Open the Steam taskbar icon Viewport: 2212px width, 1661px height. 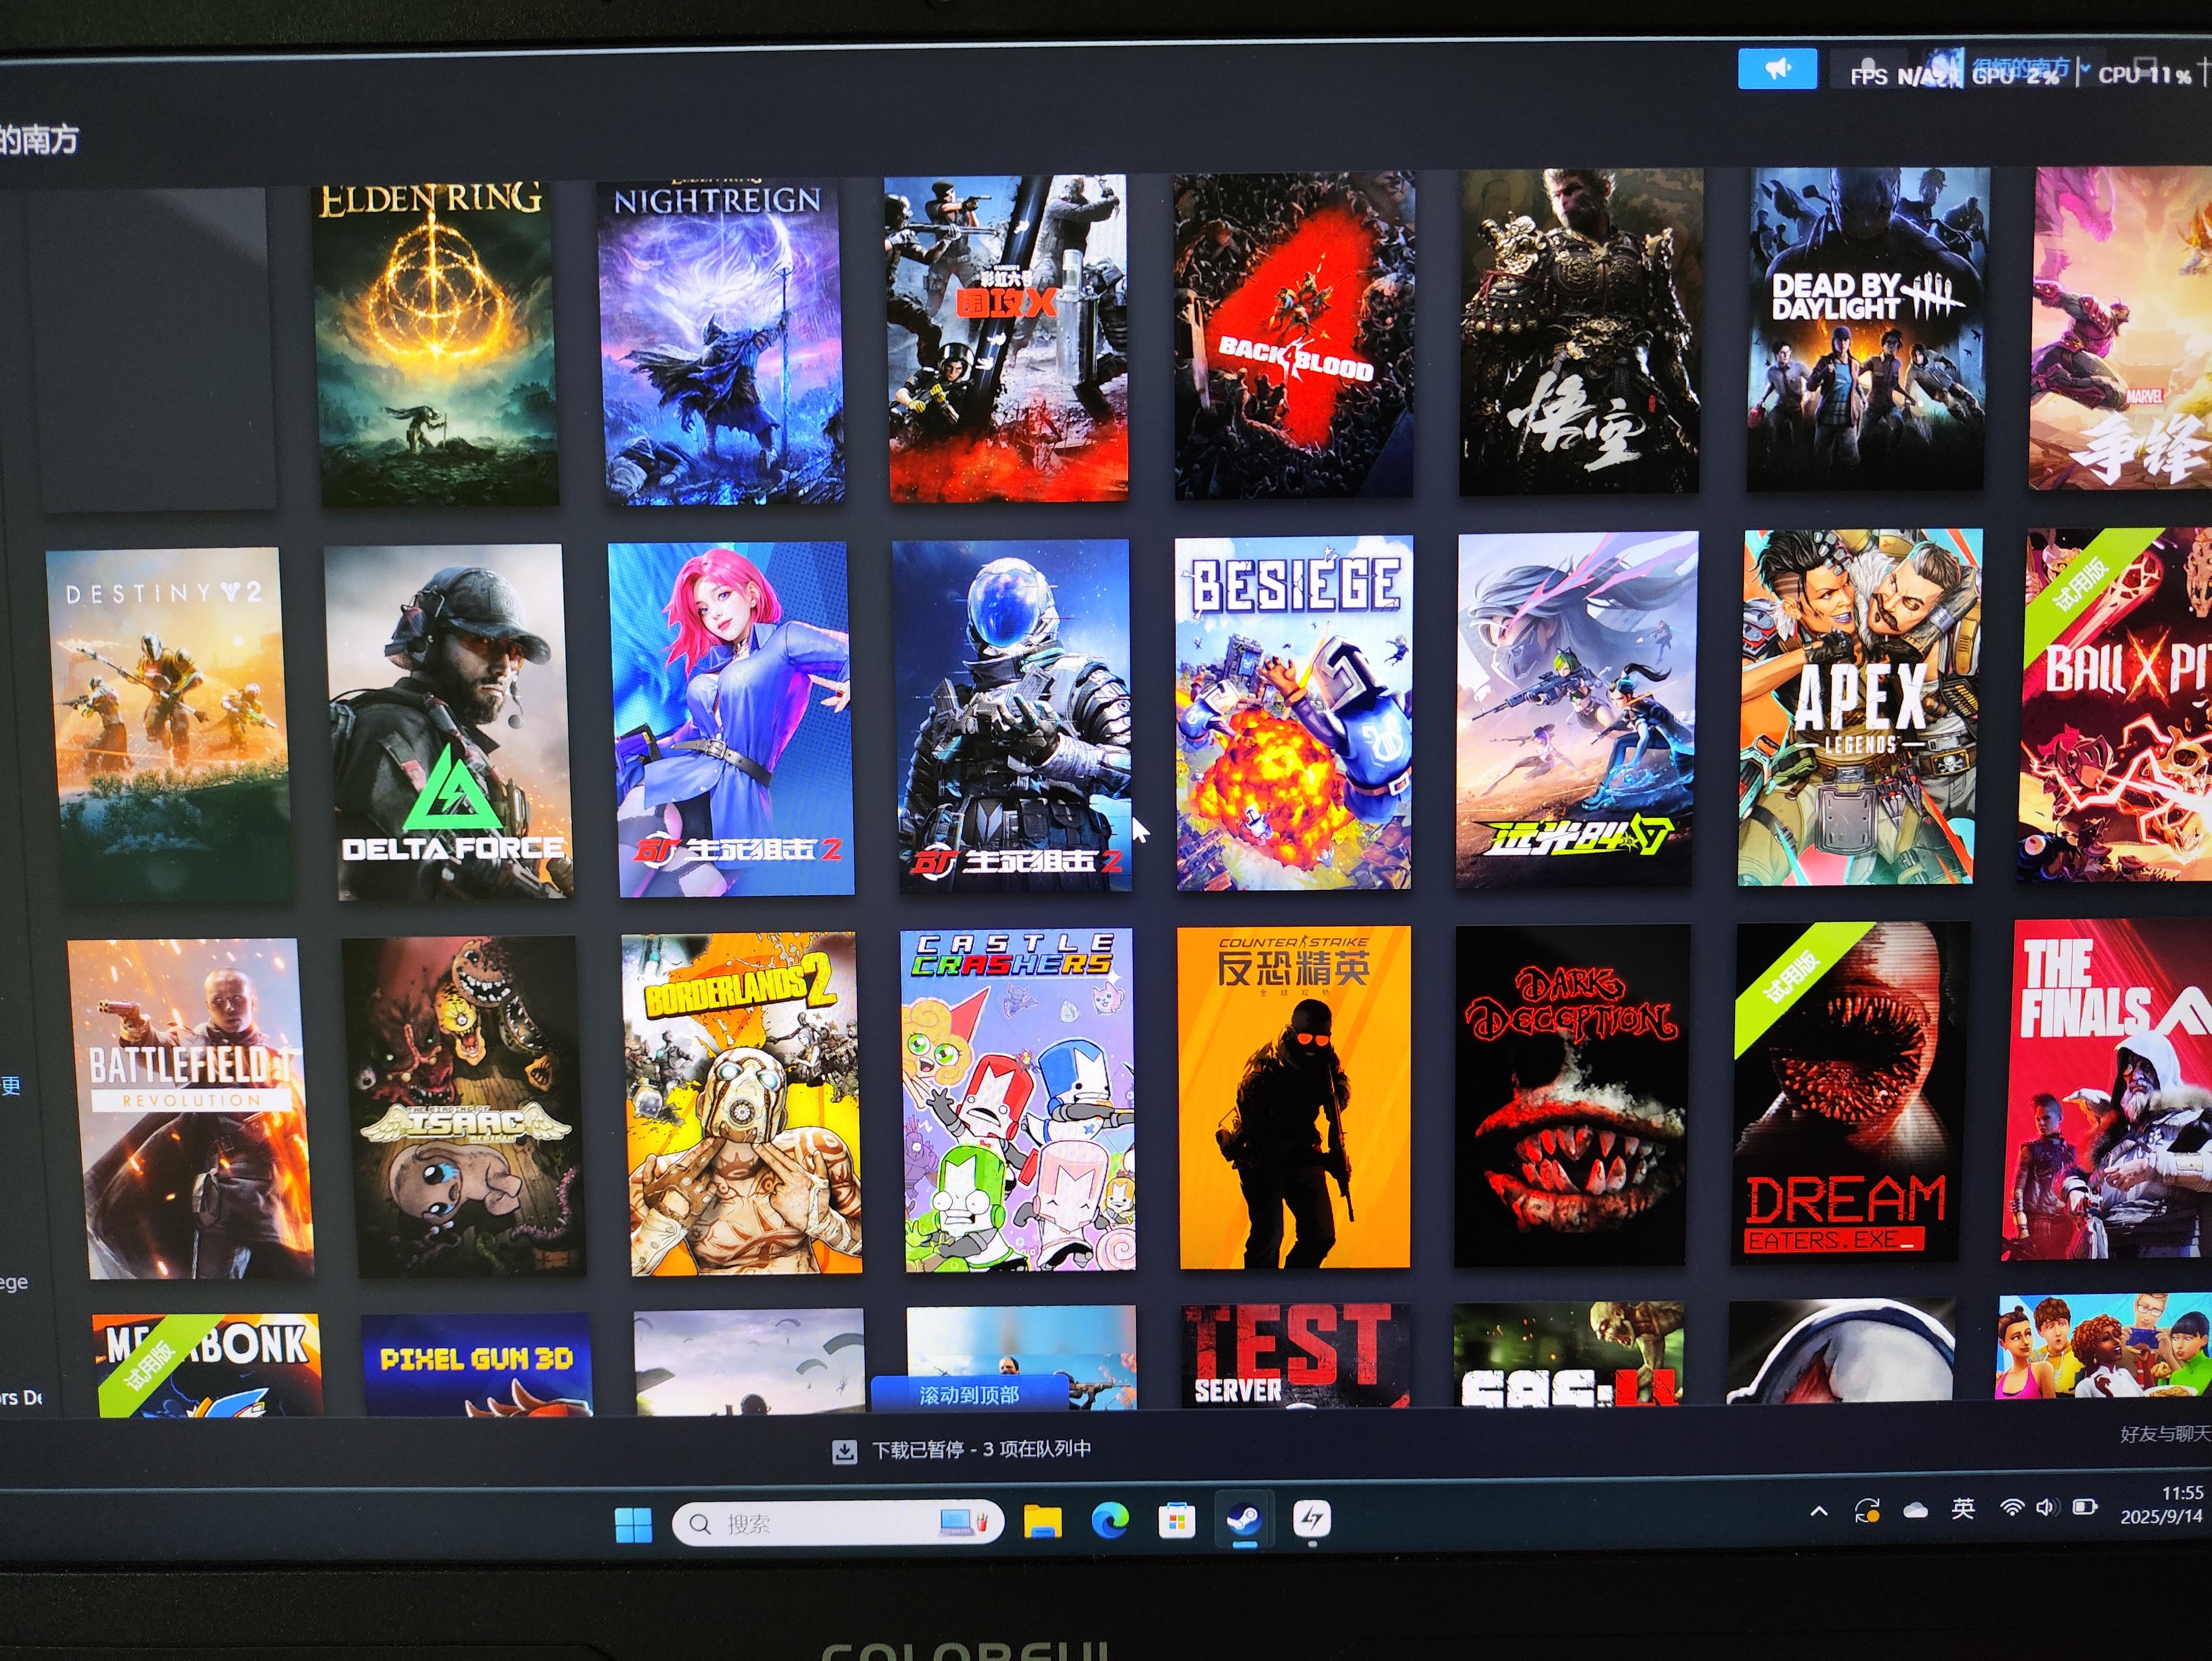coord(1244,1521)
